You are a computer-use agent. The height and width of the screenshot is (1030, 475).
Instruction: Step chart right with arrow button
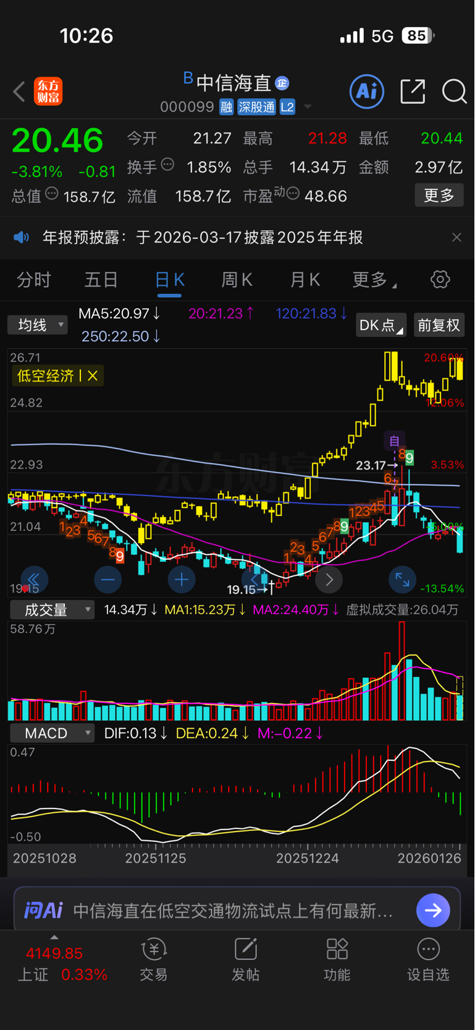pyautogui.click(x=329, y=580)
